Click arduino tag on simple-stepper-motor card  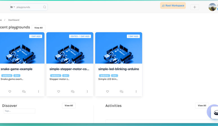(x=56, y=76)
